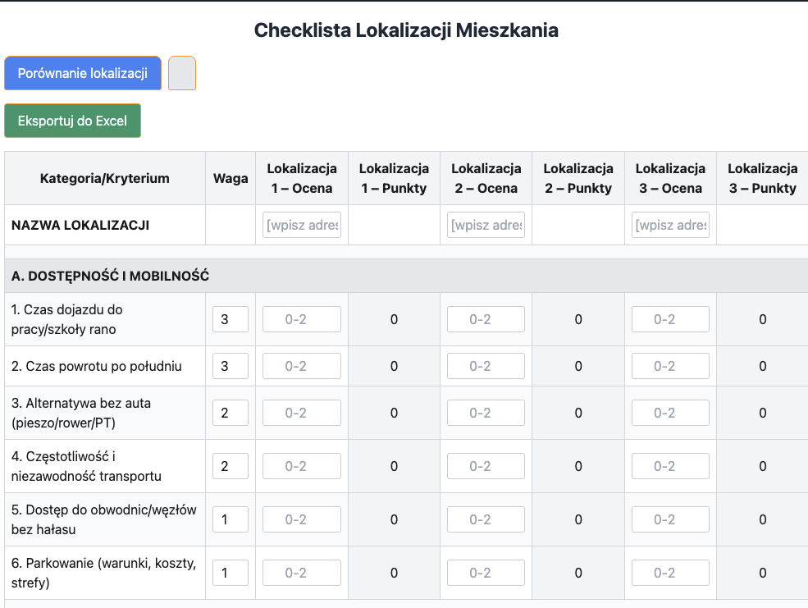
Task: Open the Porównanie lokalizacji tab
Action: click(82, 73)
